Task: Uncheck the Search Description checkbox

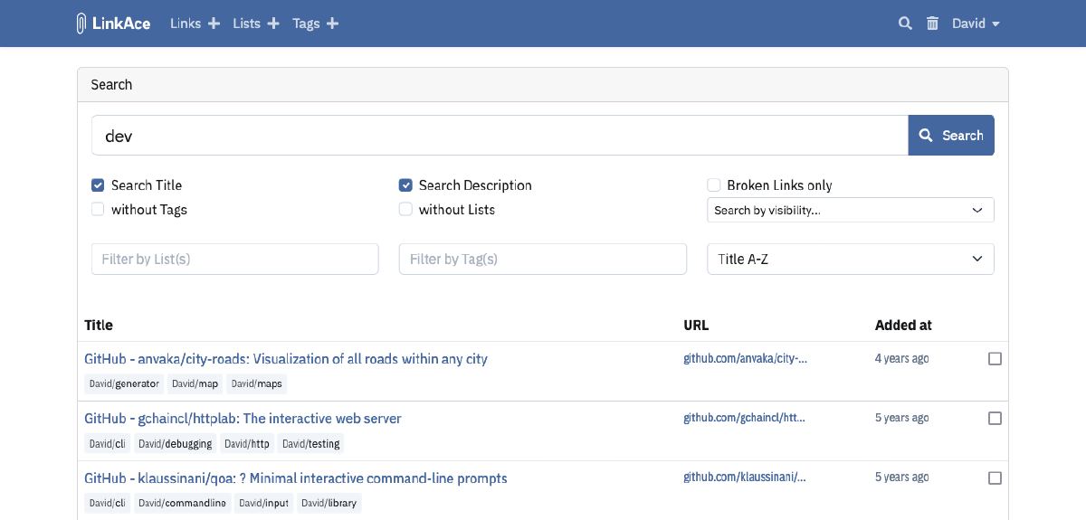Action: (405, 185)
